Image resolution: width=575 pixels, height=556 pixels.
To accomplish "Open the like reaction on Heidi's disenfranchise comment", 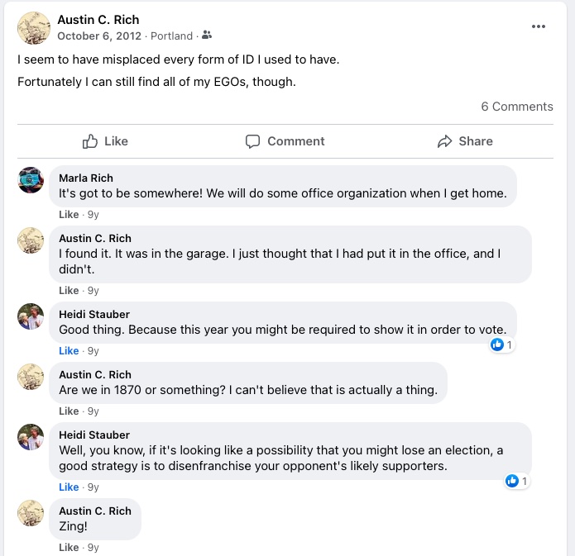I will click(x=517, y=481).
